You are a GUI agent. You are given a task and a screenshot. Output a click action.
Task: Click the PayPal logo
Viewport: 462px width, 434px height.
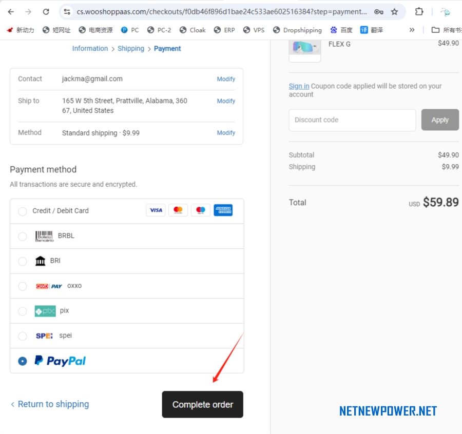61,361
